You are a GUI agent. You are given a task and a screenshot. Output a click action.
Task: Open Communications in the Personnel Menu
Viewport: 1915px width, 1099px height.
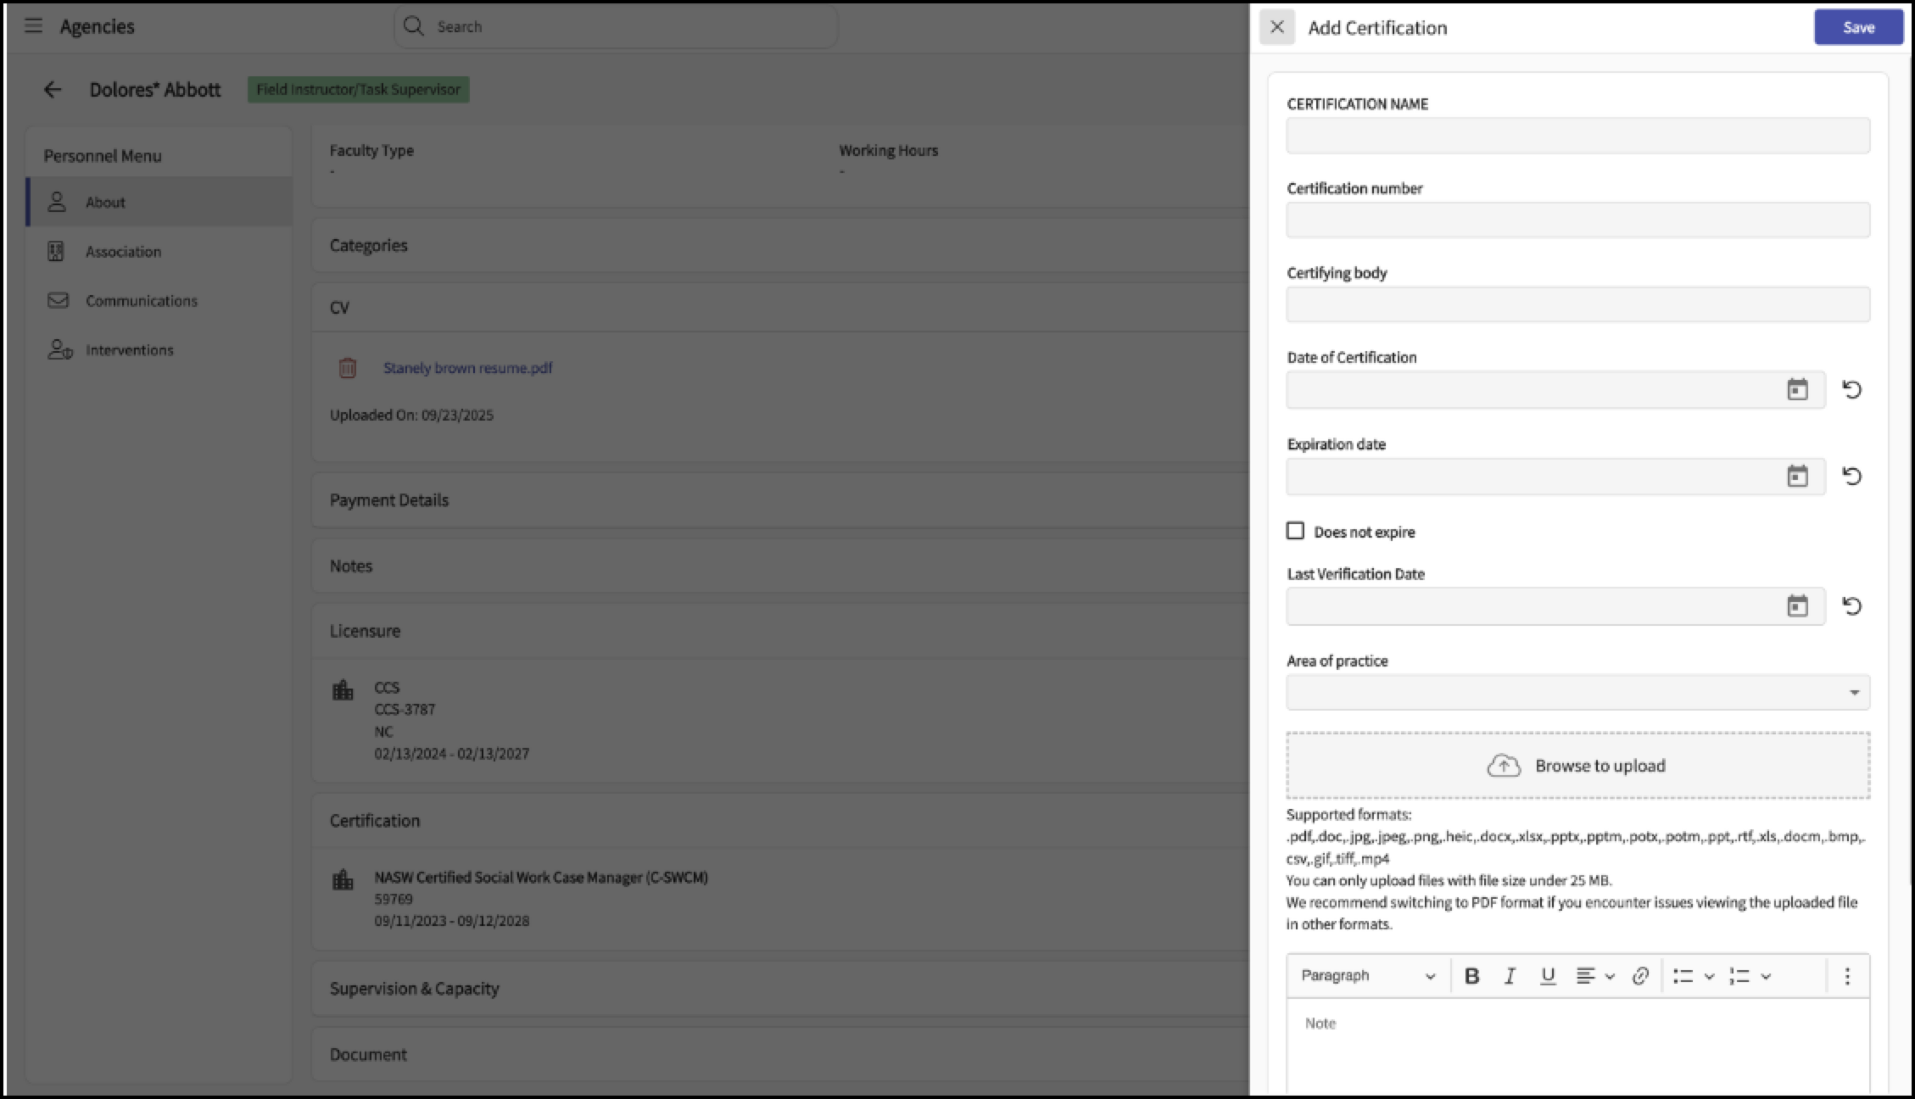[159, 300]
